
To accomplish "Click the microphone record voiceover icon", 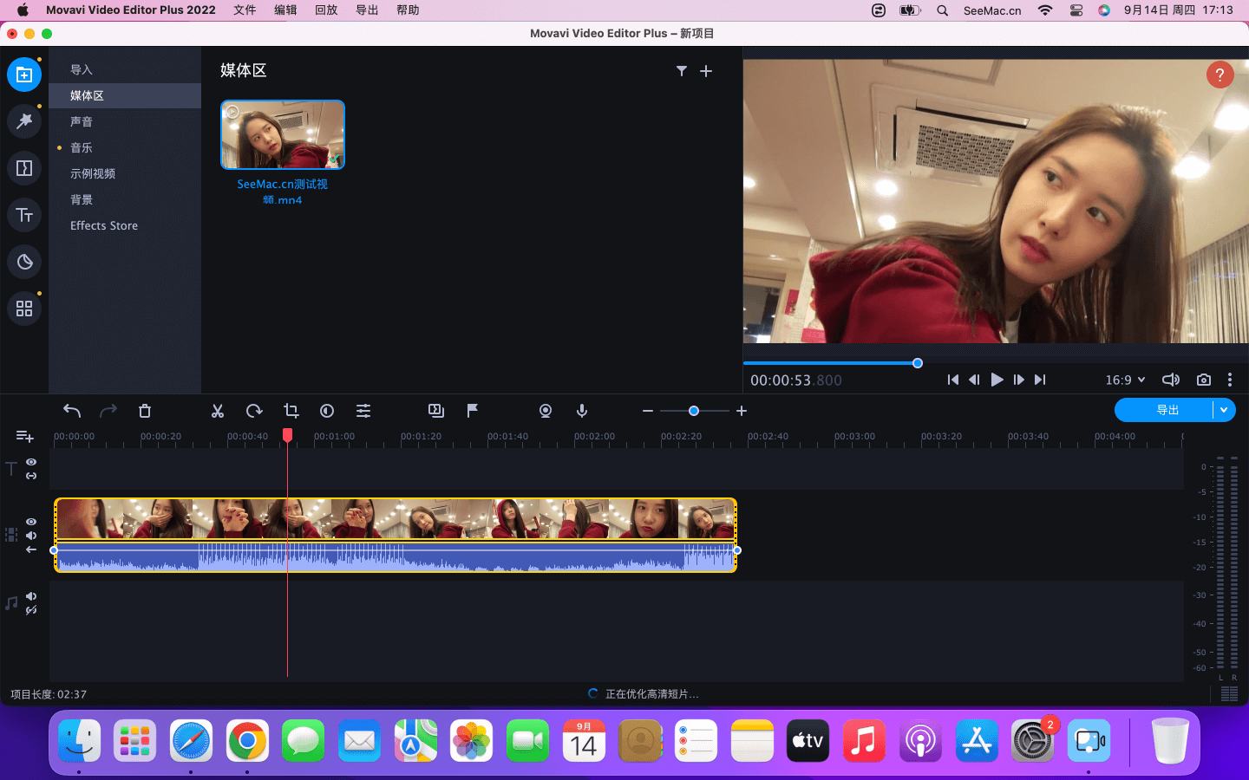I will (x=582, y=411).
